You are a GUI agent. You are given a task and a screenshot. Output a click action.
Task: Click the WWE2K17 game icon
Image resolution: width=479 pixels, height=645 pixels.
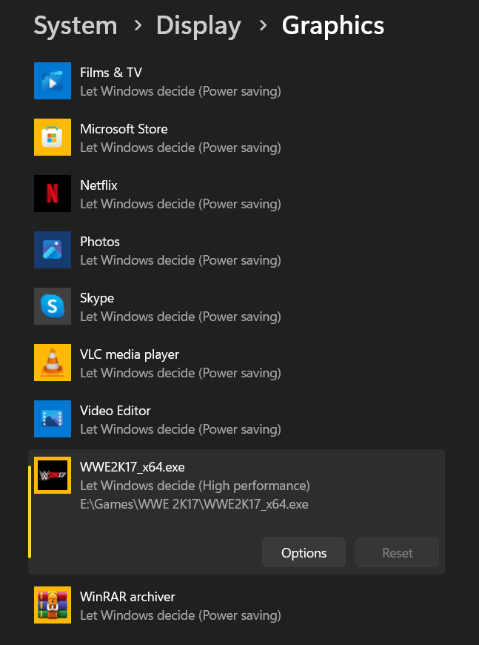click(x=53, y=475)
